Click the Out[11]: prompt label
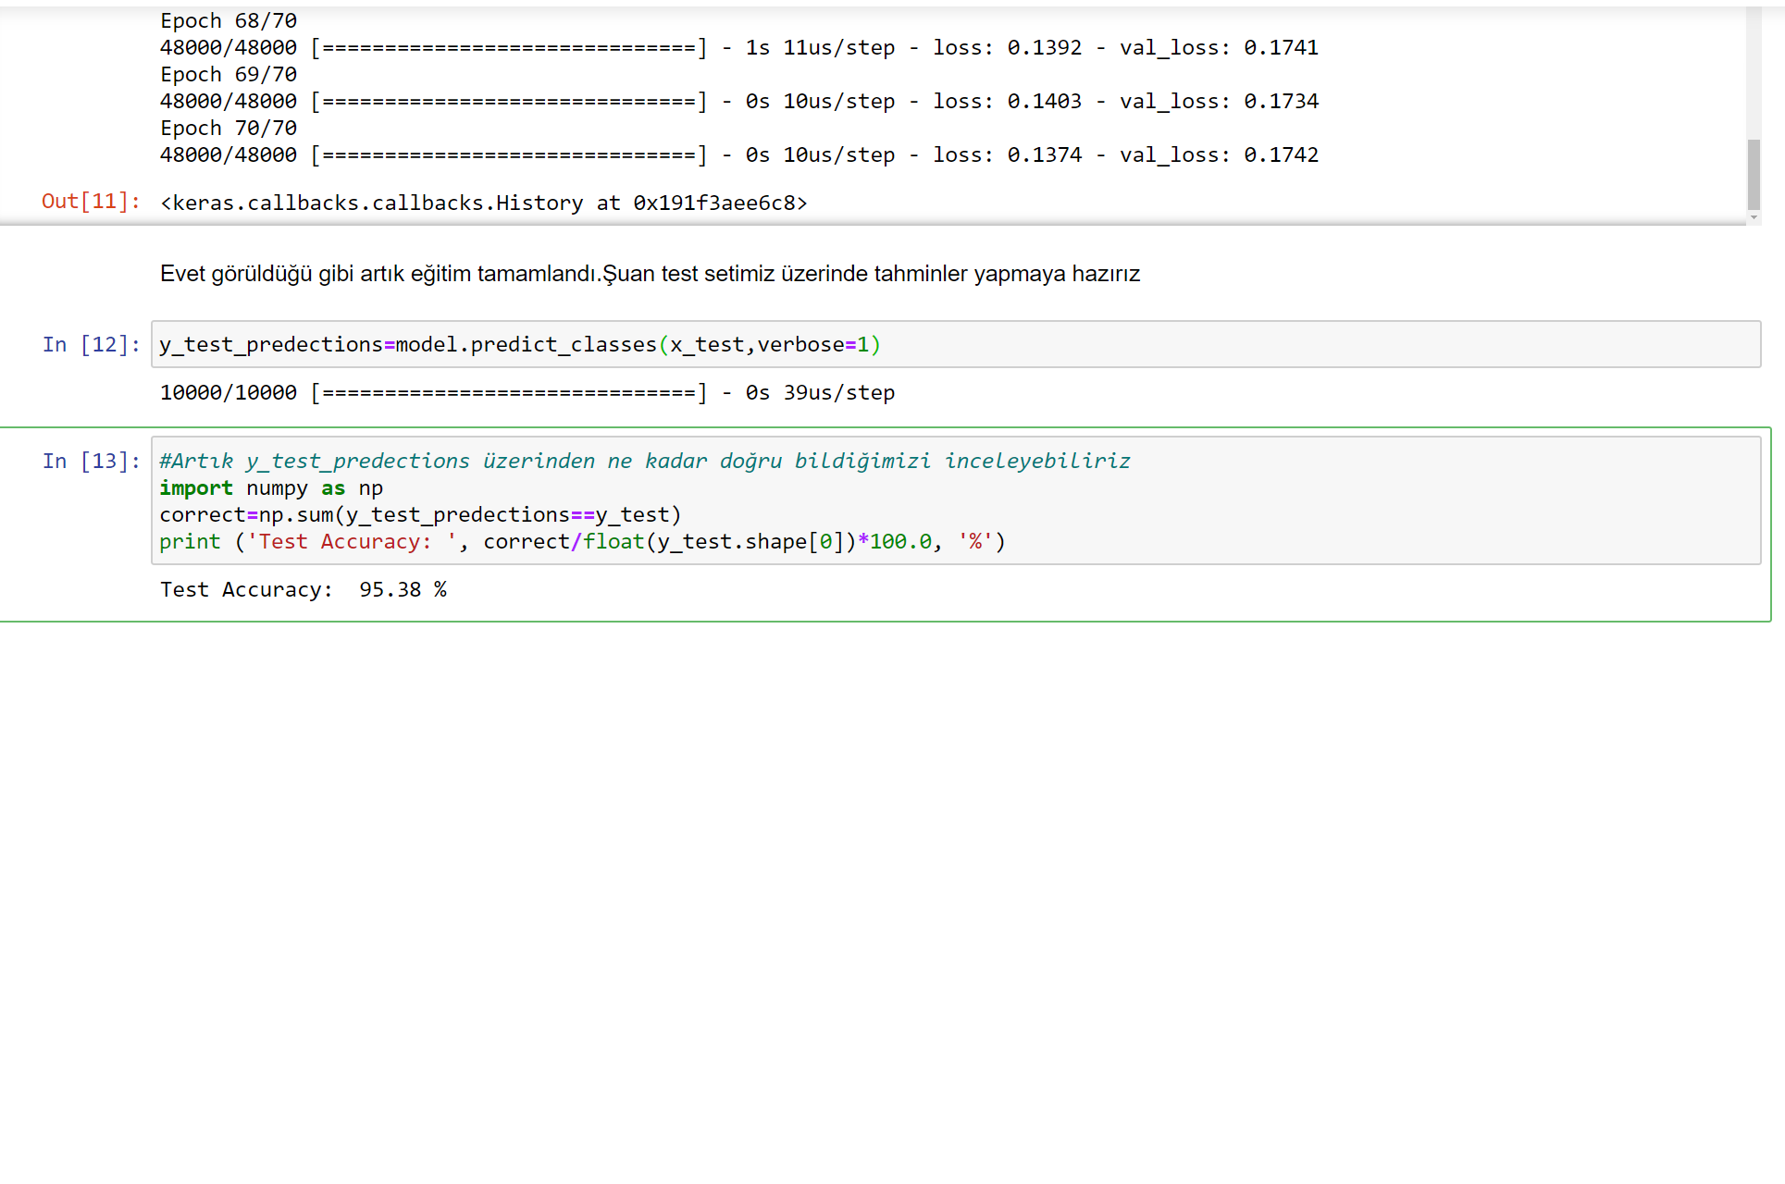 click(x=91, y=202)
